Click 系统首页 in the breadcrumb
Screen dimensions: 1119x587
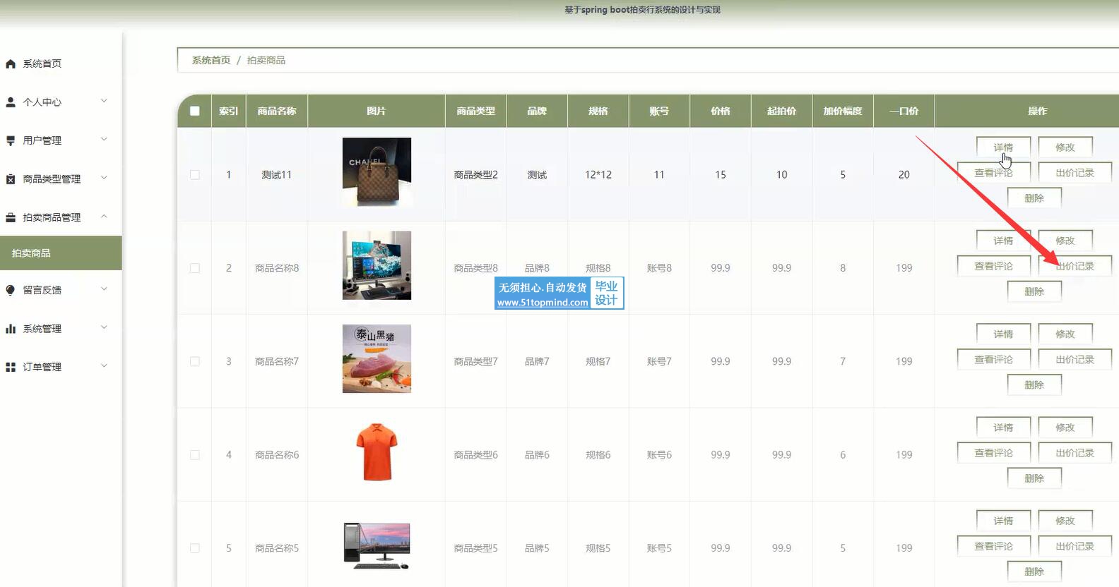211,60
